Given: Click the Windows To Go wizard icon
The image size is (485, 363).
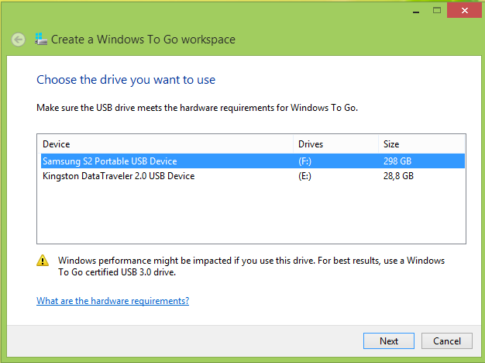Looking at the screenshot, I should pos(41,40).
